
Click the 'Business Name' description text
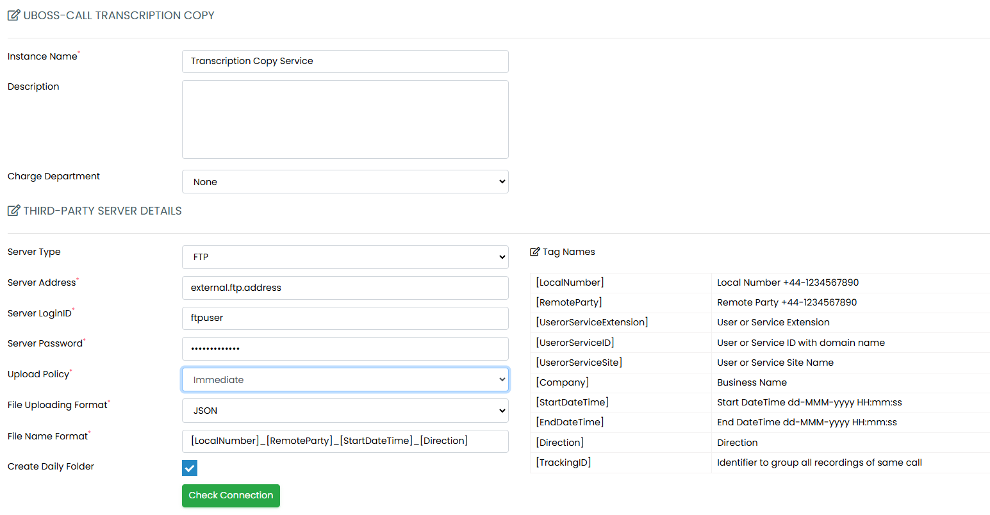click(752, 382)
